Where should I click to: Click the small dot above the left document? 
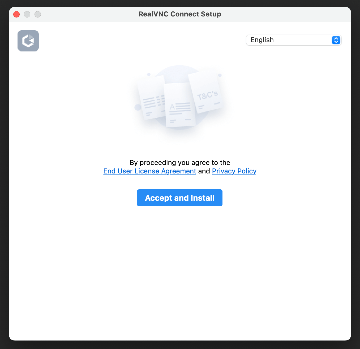pos(149,75)
